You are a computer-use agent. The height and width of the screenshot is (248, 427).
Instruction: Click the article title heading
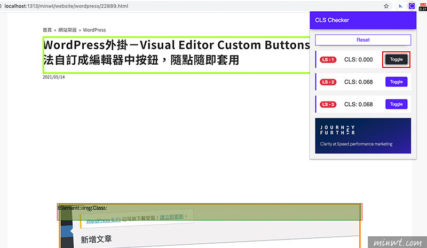[x=177, y=52]
